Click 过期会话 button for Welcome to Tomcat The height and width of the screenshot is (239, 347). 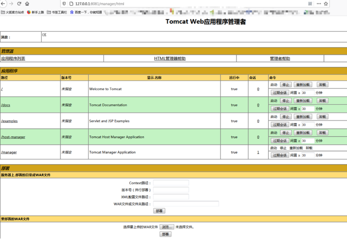point(280,93)
